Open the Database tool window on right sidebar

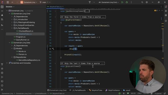[166, 15]
